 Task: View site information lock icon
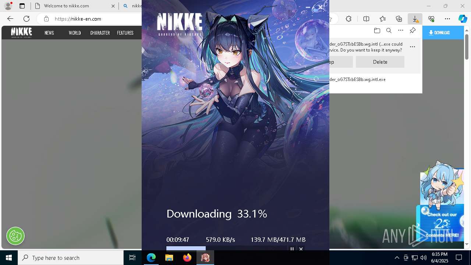pyautogui.click(x=46, y=19)
